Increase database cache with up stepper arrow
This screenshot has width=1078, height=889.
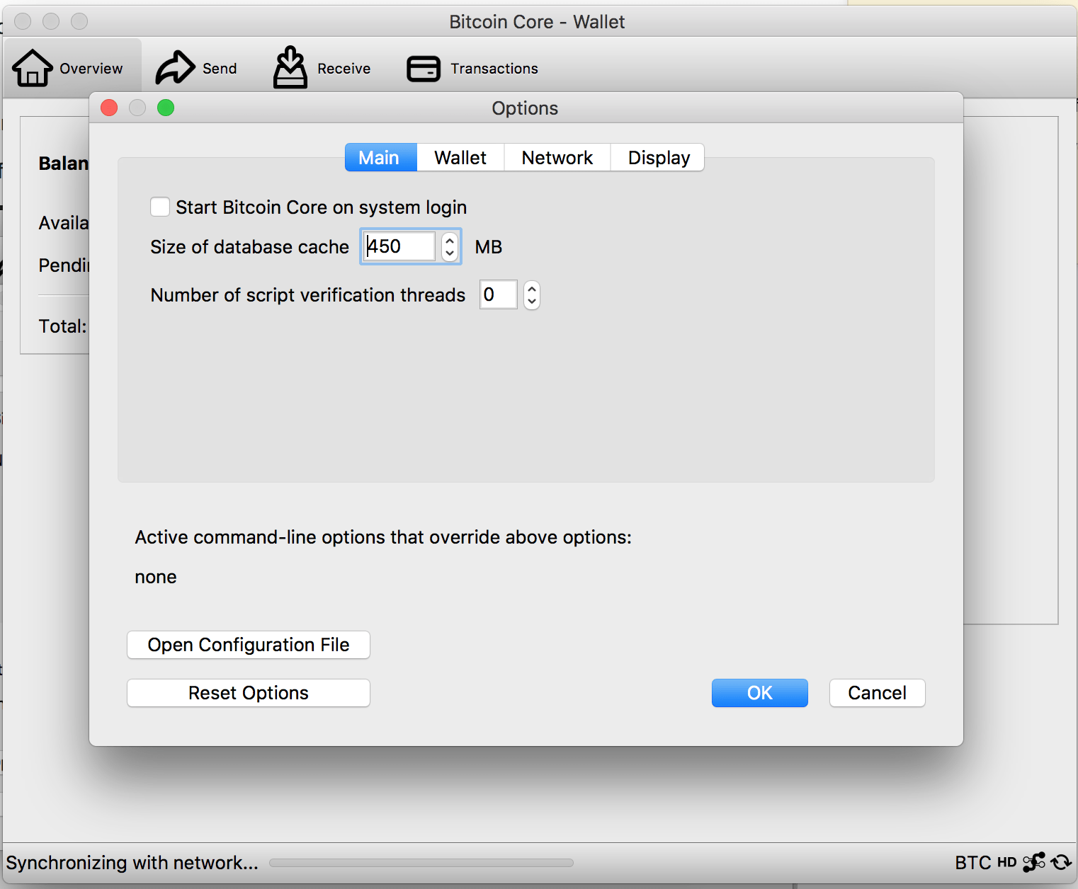pos(450,241)
